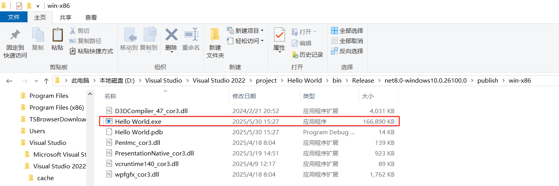Choose Copy path (复制路径)

point(85,41)
